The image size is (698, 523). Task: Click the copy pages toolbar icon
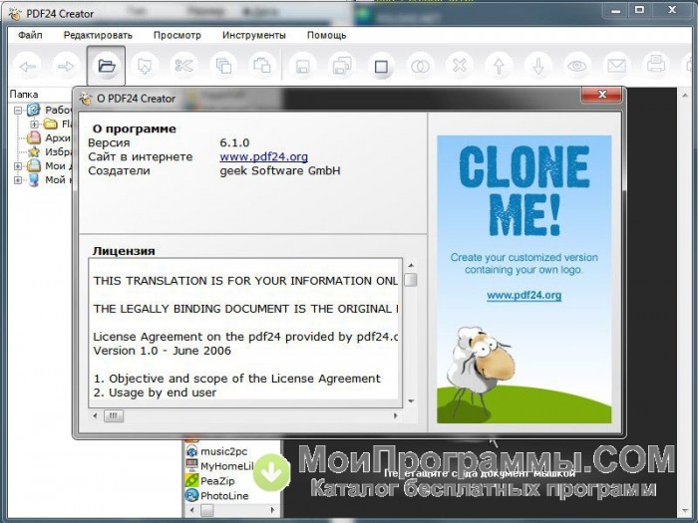(x=223, y=67)
